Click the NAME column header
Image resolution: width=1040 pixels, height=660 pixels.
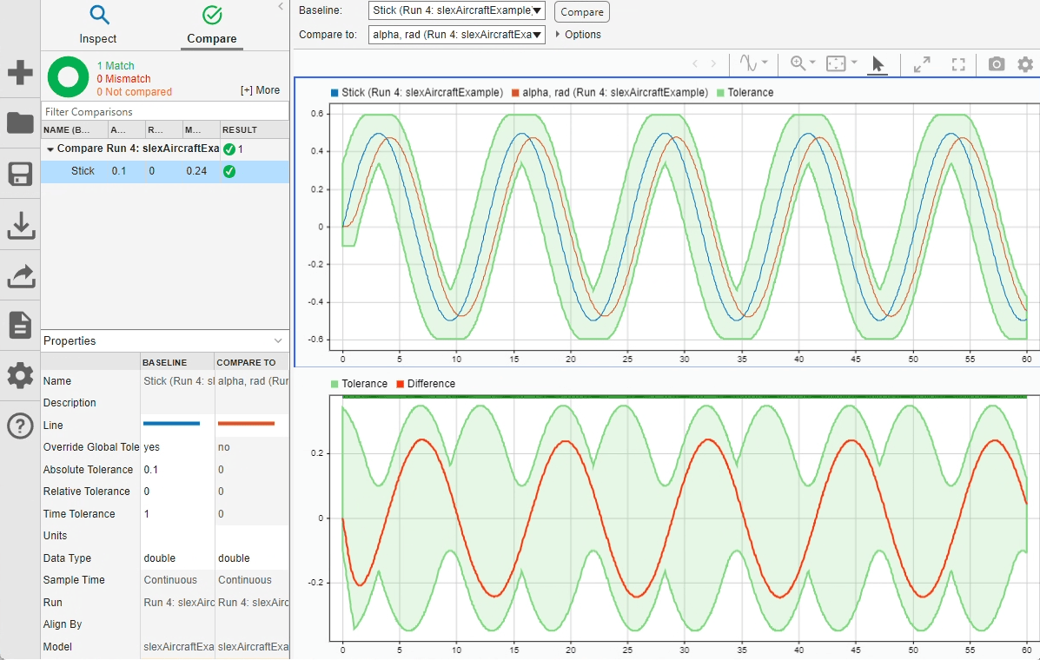pyautogui.click(x=74, y=130)
